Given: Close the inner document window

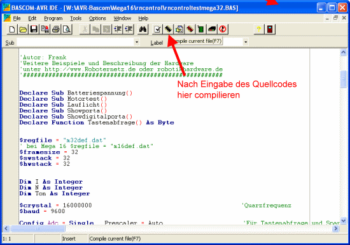Looking at the screenshot, I should point(344,18).
